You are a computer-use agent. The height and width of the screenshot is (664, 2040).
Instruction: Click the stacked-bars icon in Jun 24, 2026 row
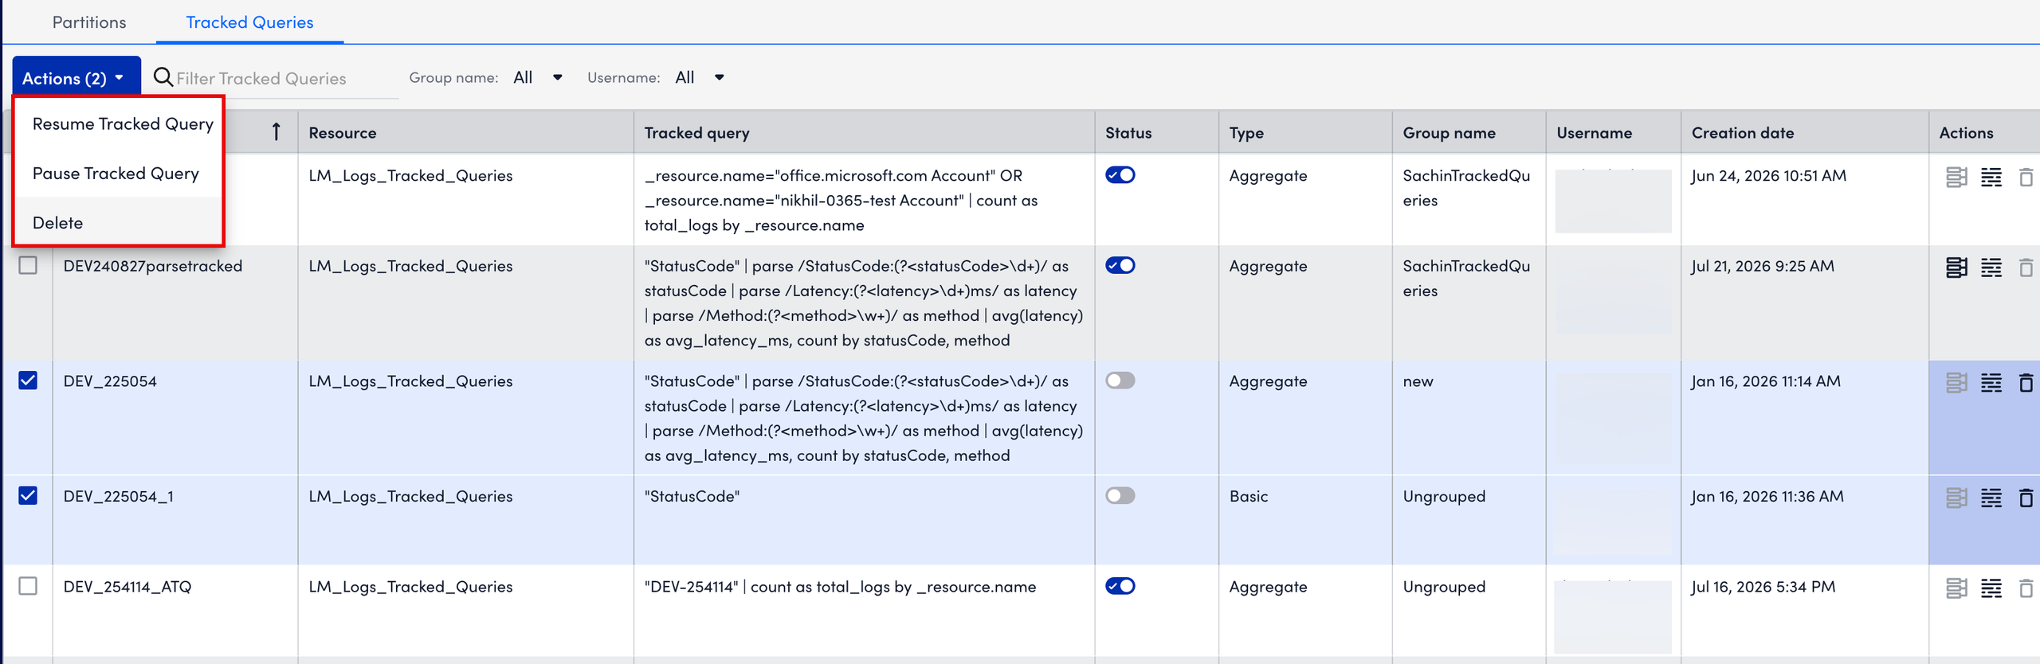pos(1956,177)
